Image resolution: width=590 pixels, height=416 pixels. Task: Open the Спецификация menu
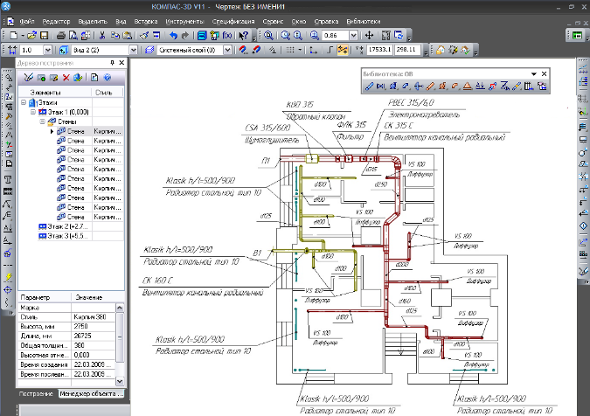(x=233, y=22)
